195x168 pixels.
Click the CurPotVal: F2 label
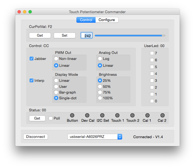[x=41, y=27]
